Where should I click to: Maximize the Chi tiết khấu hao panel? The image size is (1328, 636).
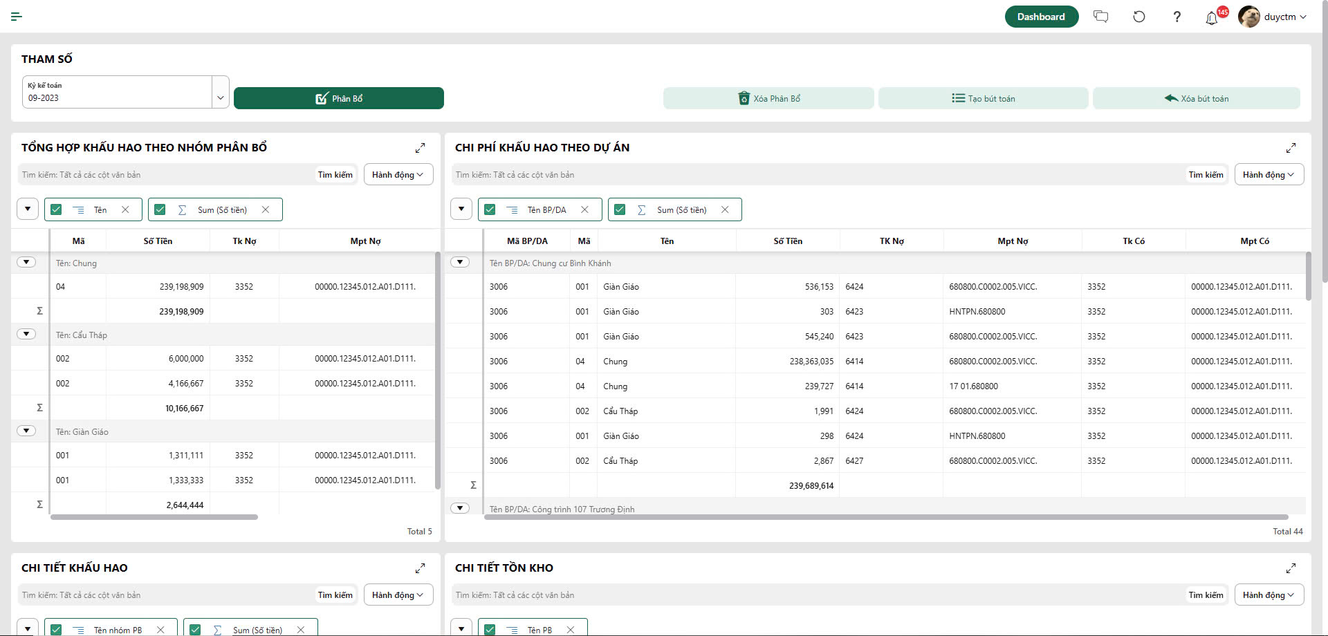pyautogui.click(x=420, y=568)
